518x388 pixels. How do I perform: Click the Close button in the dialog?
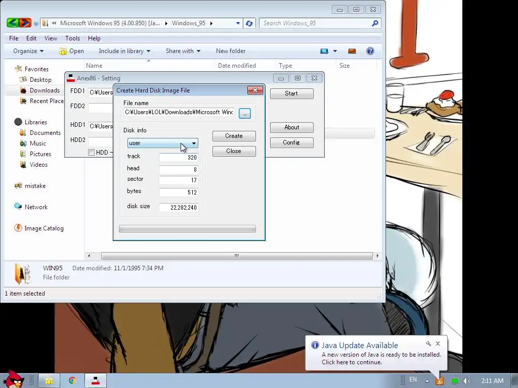tap(234, 151)
